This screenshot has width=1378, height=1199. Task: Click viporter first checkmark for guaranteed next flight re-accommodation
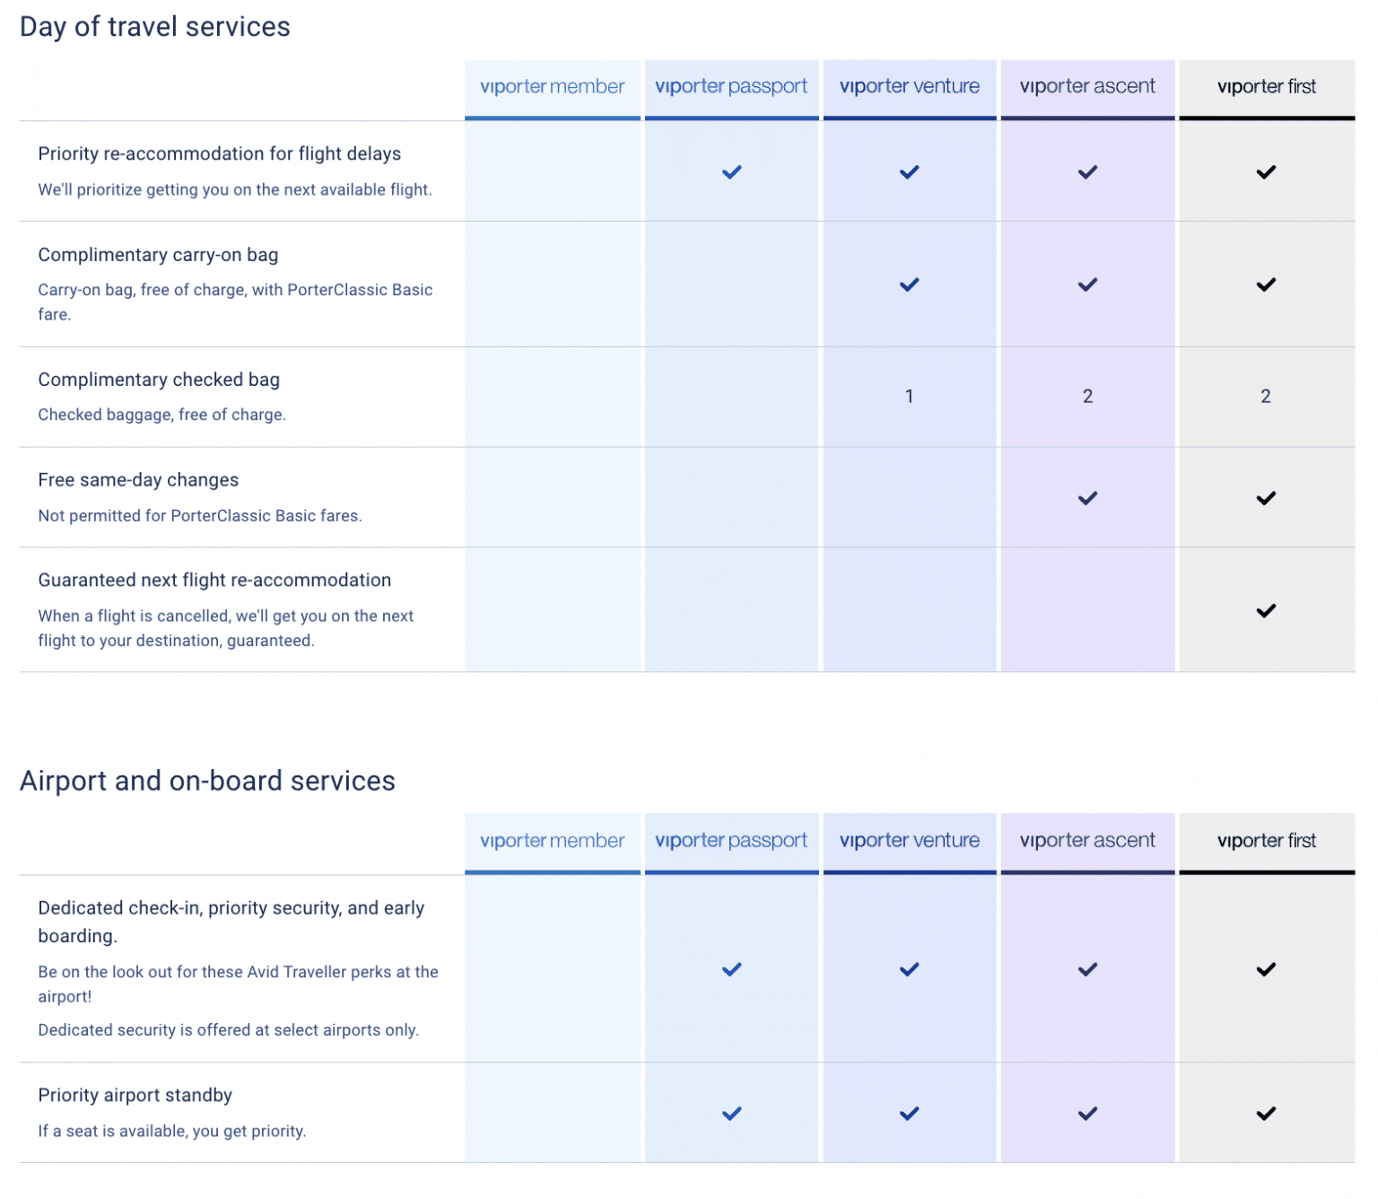[1266, 611]
